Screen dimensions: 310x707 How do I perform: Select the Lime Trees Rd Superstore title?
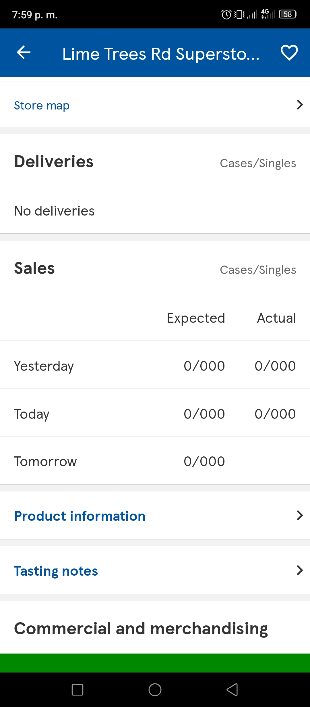(x=161, y=54)
